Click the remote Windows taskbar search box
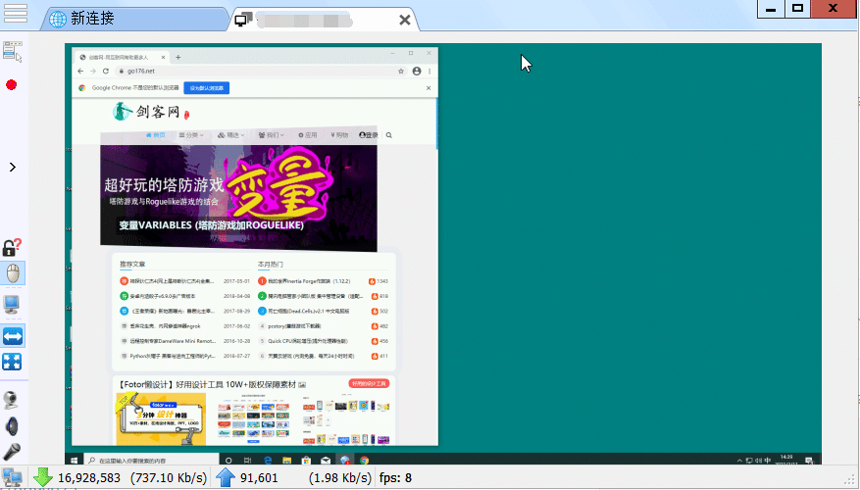The width and height of the screenshot is (860, 490). (x=151, y=460)
